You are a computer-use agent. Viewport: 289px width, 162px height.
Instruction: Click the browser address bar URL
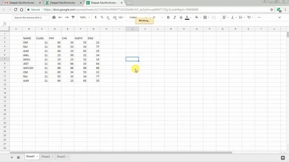tap(121, 9)
